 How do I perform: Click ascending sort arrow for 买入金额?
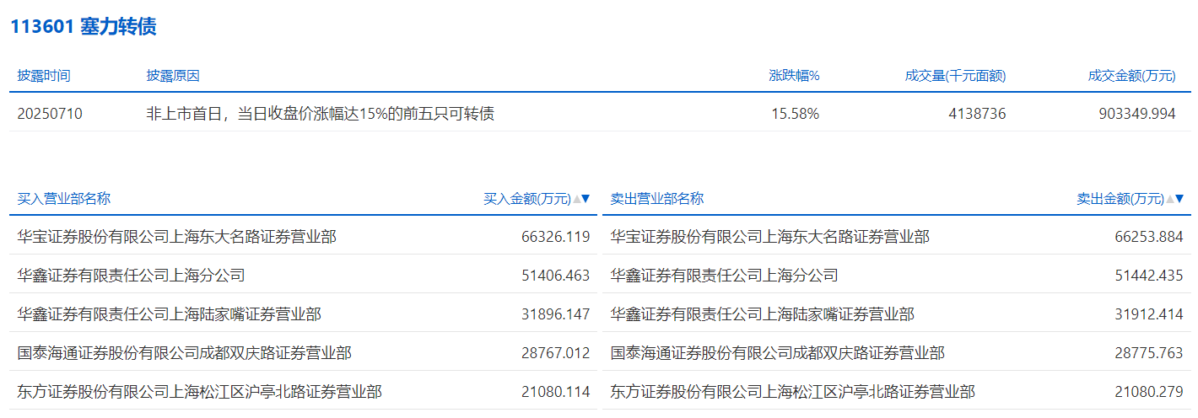(x=577, y=200)
